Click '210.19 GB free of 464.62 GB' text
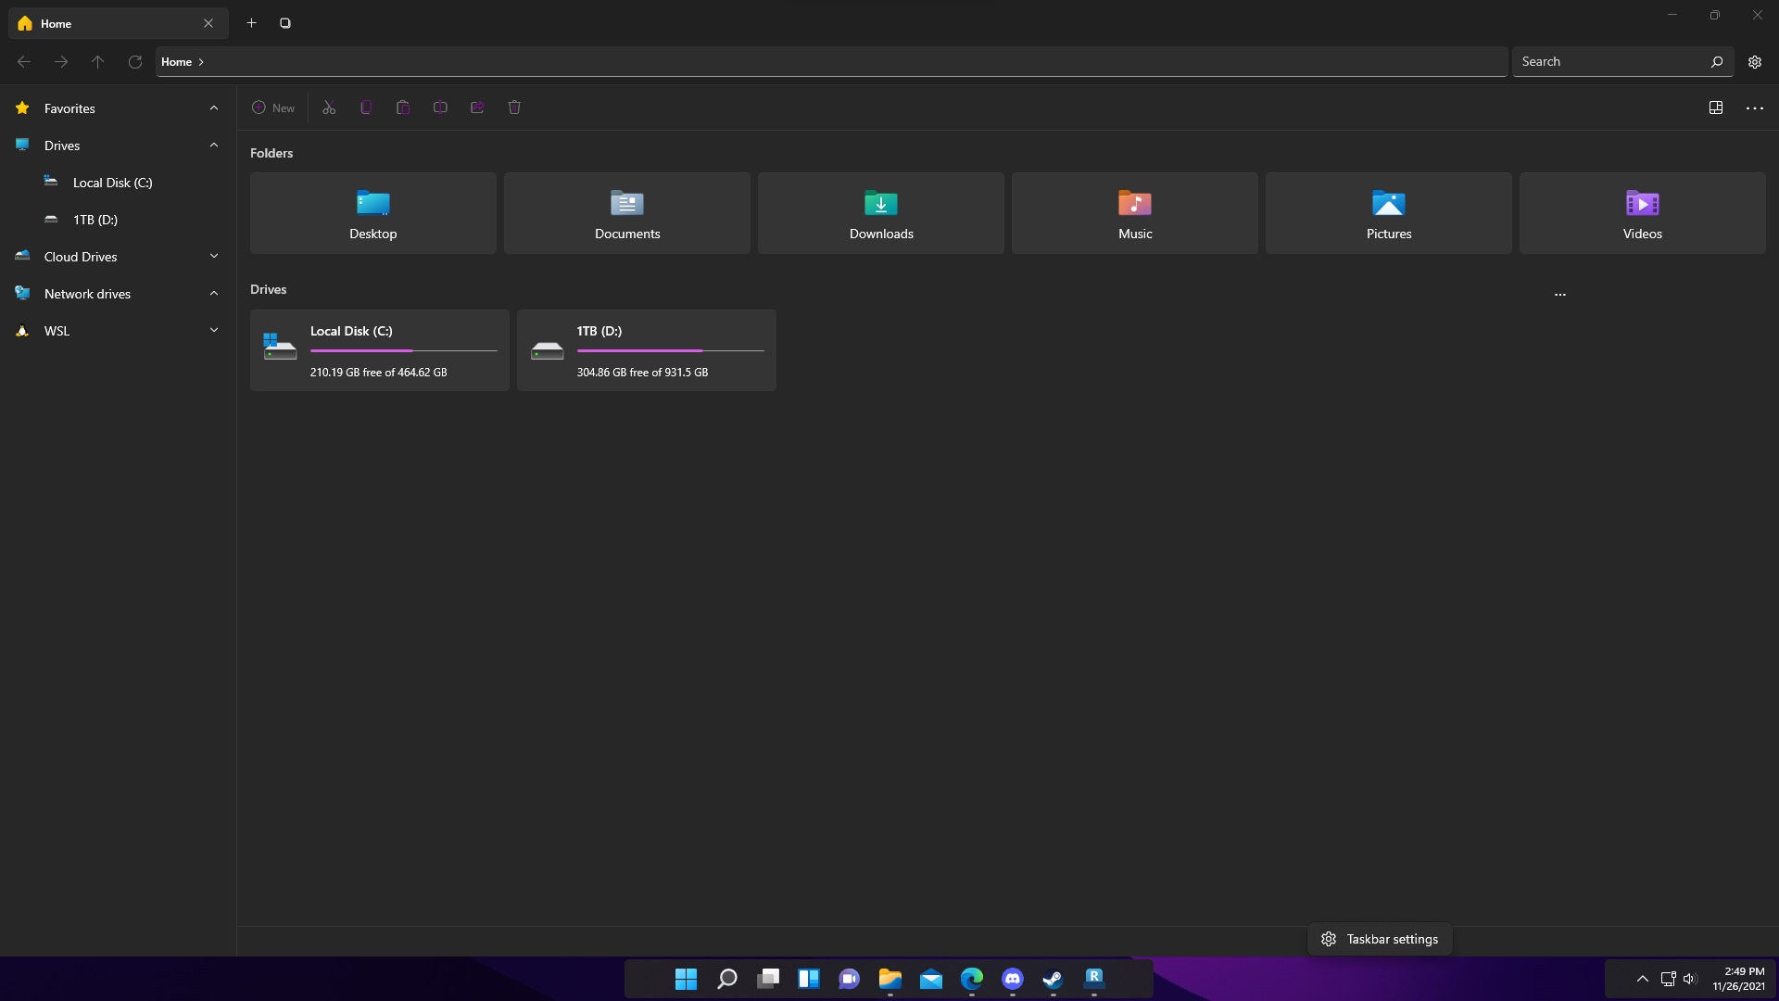Screen dimensions: 1779x1001 pyautogui.click(x=379, y=373)
